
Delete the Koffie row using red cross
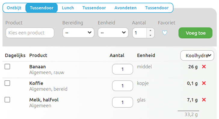pyautogui.click(x=204, y=83)
